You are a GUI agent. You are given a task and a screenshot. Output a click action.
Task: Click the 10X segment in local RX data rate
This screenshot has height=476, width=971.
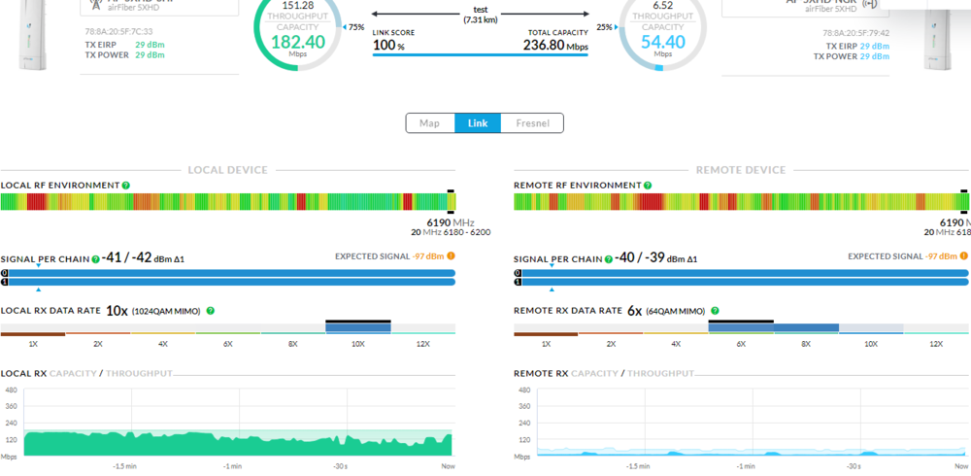pos(357,328)
